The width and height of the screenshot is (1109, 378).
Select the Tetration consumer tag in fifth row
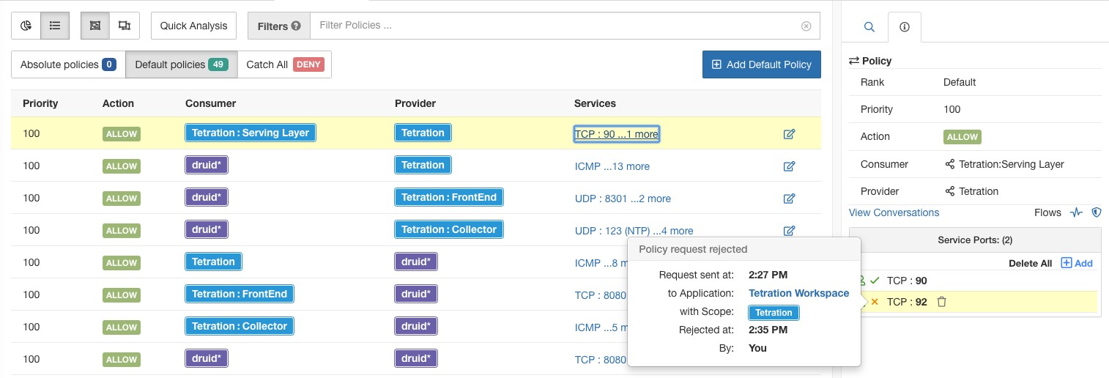coord(213,262)
